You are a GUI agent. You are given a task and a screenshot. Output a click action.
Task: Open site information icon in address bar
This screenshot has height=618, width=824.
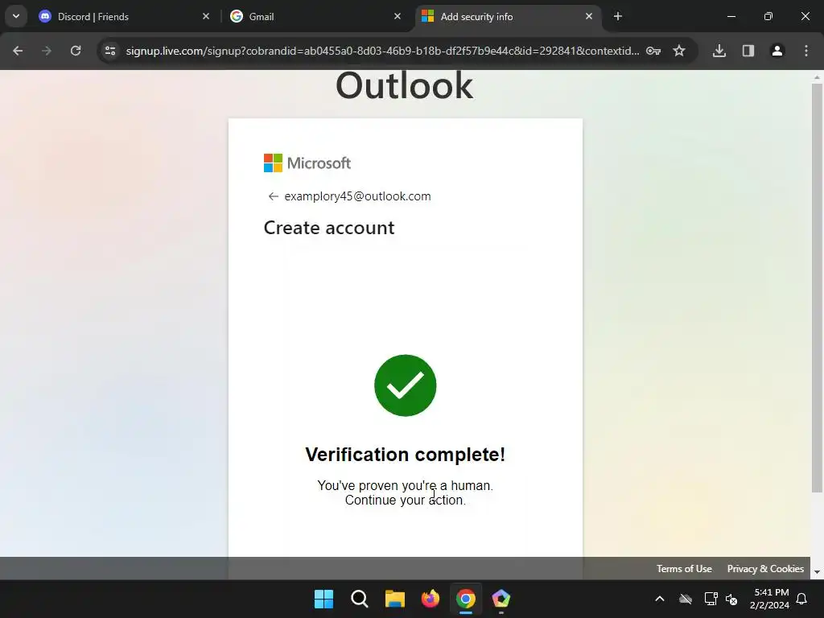110,51
